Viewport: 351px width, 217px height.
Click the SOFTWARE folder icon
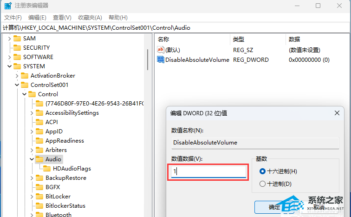[x=17, y=57]
